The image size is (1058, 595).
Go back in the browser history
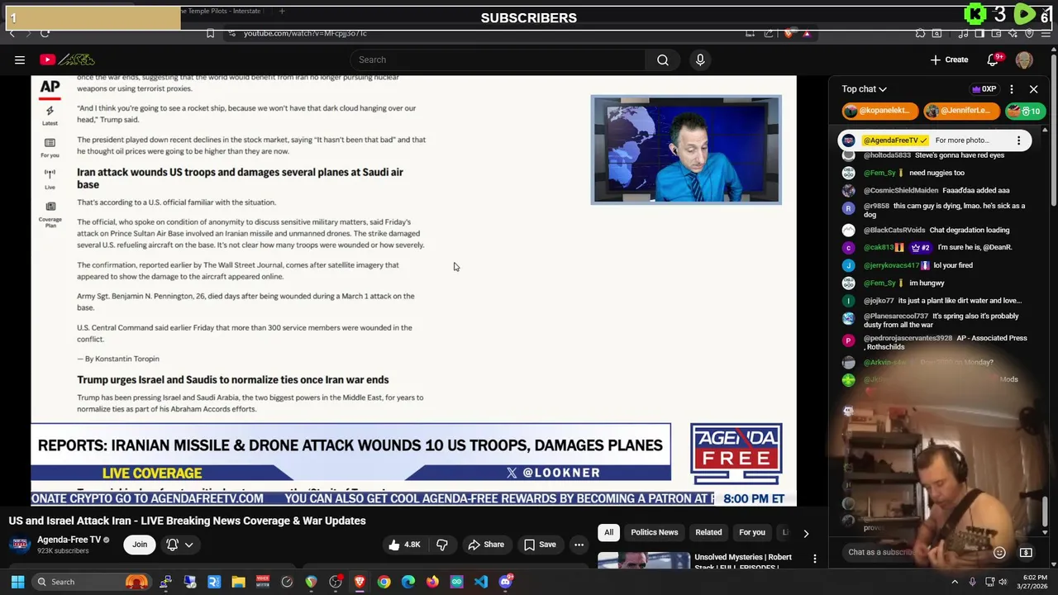[x=12, y=33]
